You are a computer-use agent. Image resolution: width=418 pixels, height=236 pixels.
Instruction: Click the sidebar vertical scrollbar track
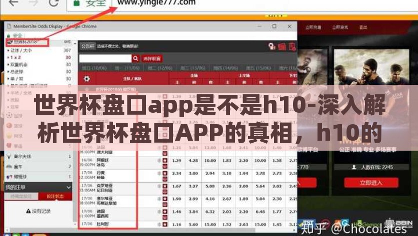[x=75, y=133]
